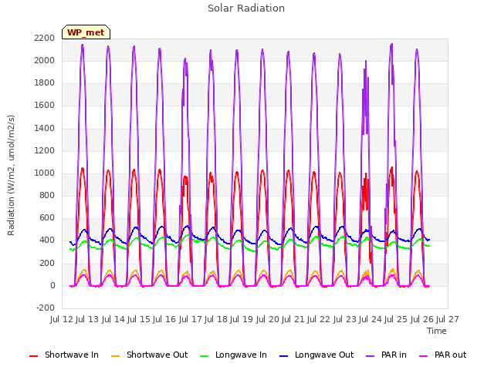Click the 2000 y-axis tick label

(x=45, y=60)
